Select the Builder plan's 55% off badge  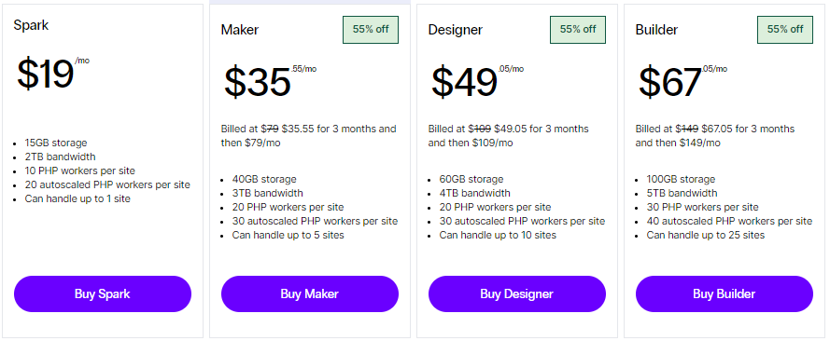785,30
